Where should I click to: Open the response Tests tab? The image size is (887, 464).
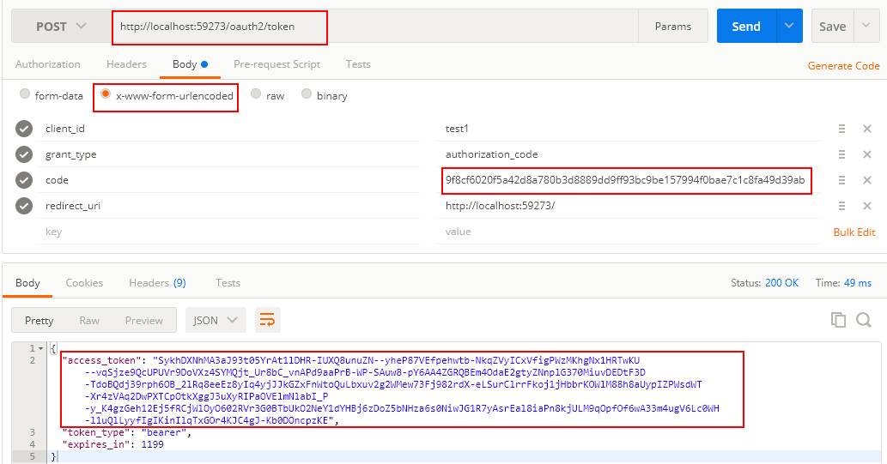[x=228, y=282]
